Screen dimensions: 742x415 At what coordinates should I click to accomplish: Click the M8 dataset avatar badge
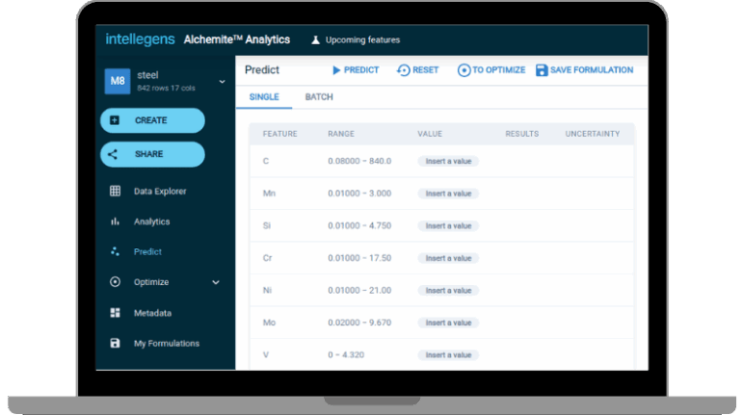point(118,82)
